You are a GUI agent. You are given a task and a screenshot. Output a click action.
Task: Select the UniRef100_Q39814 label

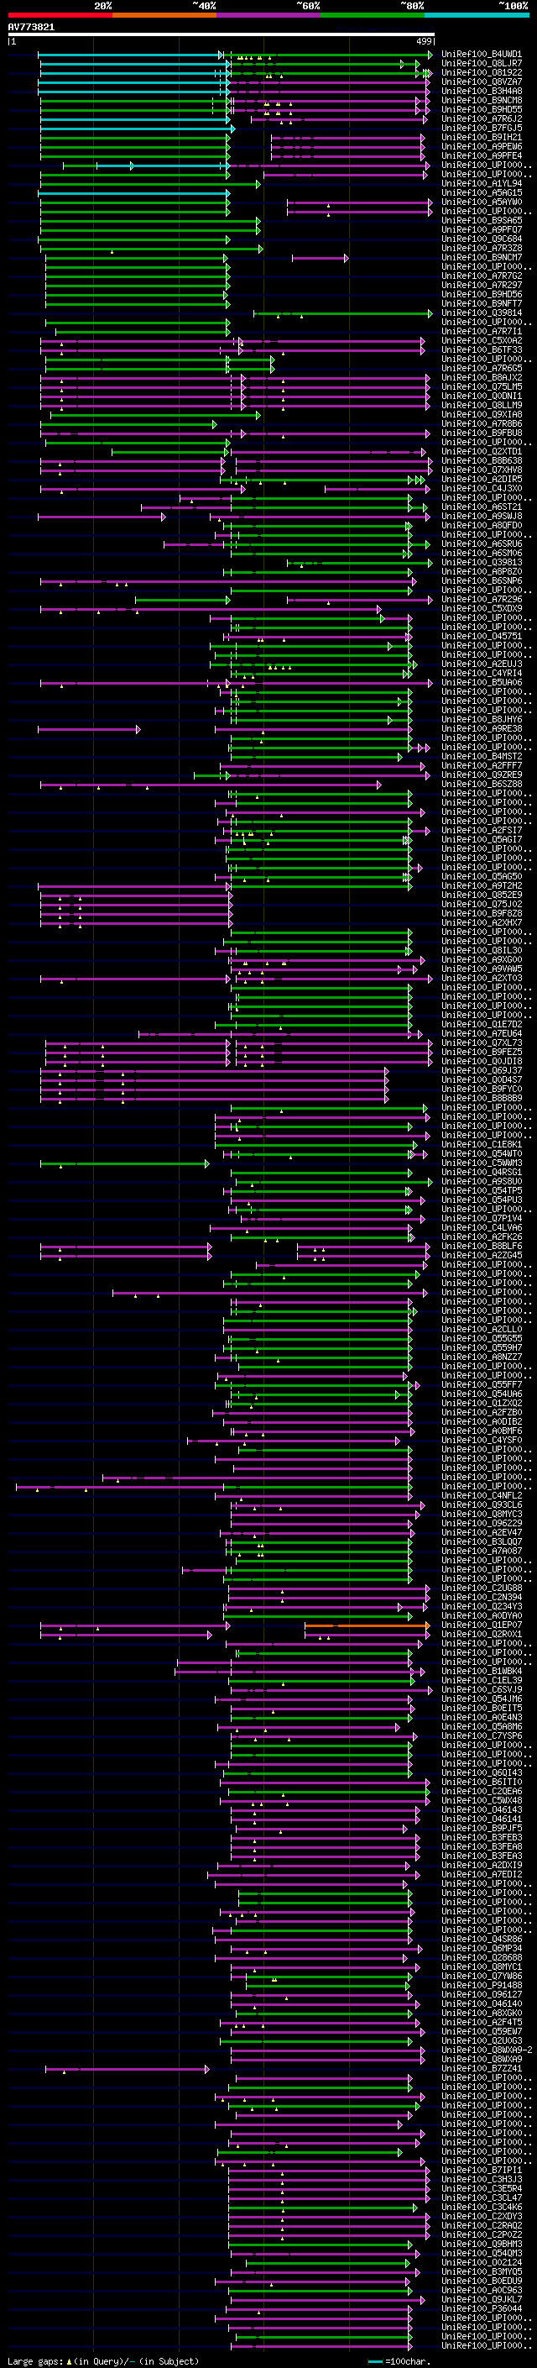coord(482,312)
